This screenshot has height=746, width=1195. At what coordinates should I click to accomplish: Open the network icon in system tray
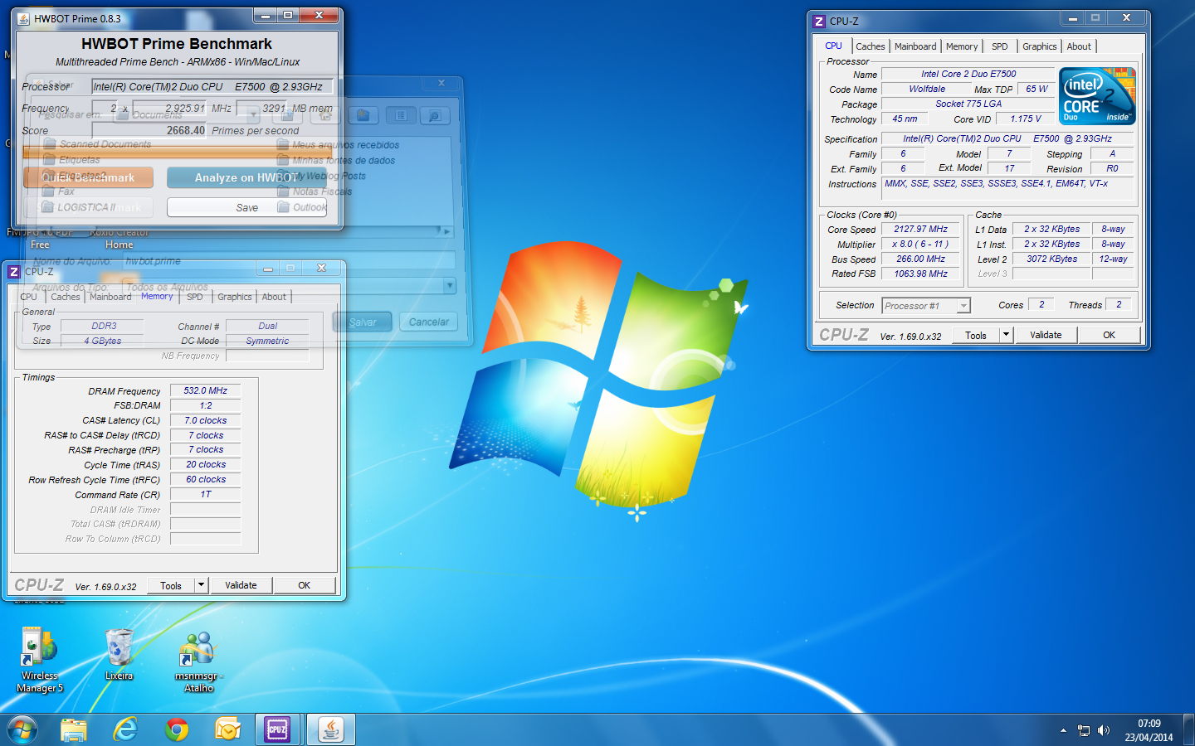(x=1084, y=730)
